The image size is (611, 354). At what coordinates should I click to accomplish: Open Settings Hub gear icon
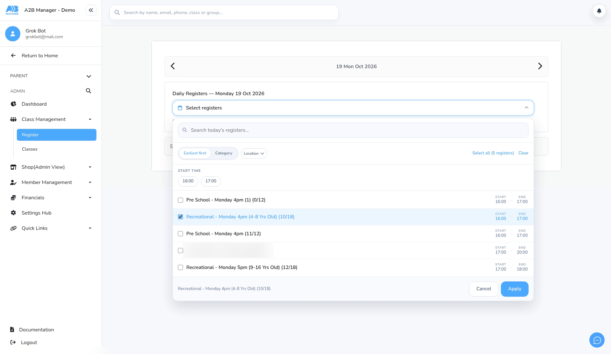pos(13,213)
